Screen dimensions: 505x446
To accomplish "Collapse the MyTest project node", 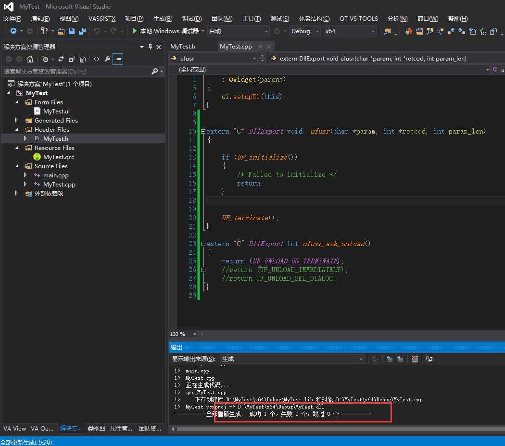I will tap(9, 93).
